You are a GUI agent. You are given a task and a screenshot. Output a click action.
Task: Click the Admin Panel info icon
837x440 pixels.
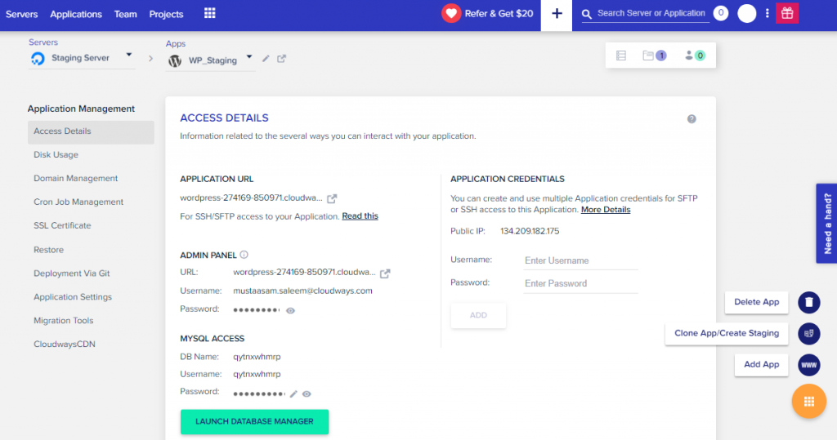point(244,255)
